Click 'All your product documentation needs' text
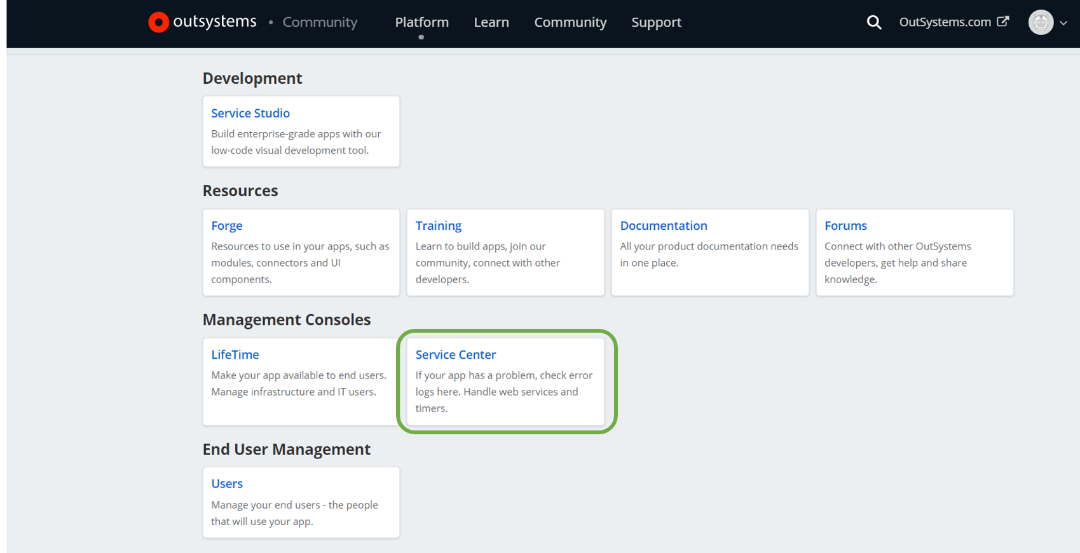Screen dimensions: 1080x553 click(709, 255)
